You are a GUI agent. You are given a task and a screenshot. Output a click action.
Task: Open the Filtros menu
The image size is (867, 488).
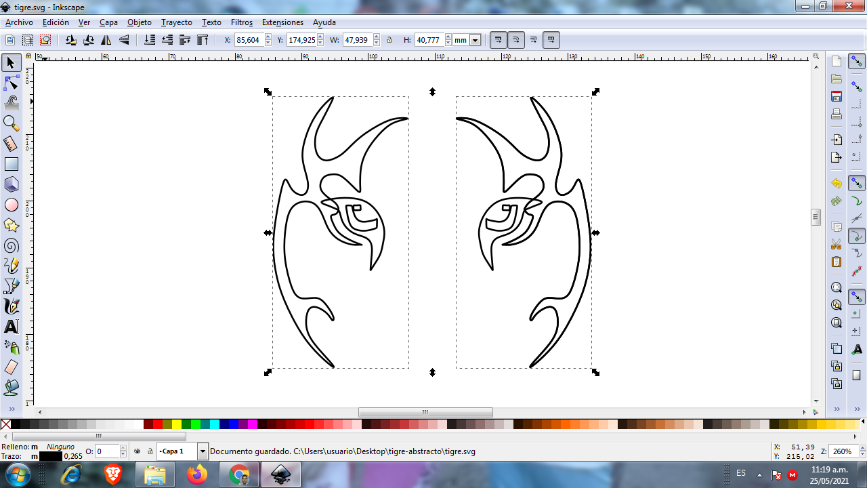pos(242,22)
